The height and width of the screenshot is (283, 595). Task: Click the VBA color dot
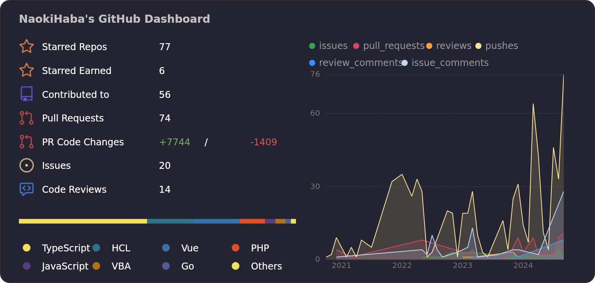click(x=96, y=266)
